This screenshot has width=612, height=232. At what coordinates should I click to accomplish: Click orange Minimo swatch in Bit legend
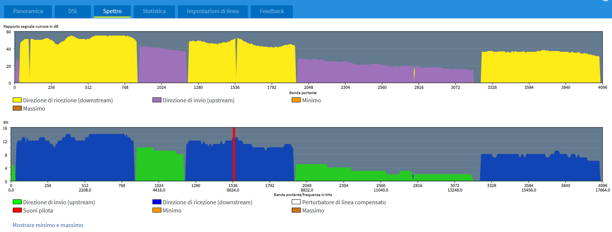157,210
